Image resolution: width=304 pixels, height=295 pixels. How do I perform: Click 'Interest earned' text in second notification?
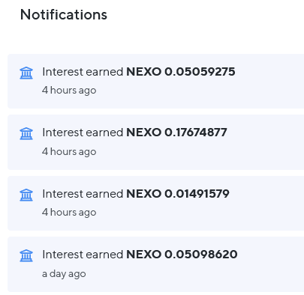click(x=83, y=133)
